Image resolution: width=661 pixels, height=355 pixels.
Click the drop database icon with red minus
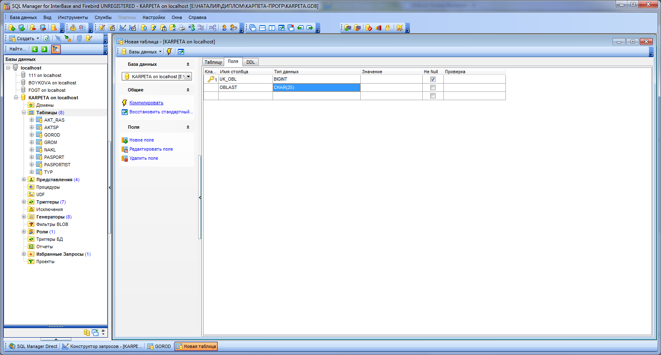(33, 28)
